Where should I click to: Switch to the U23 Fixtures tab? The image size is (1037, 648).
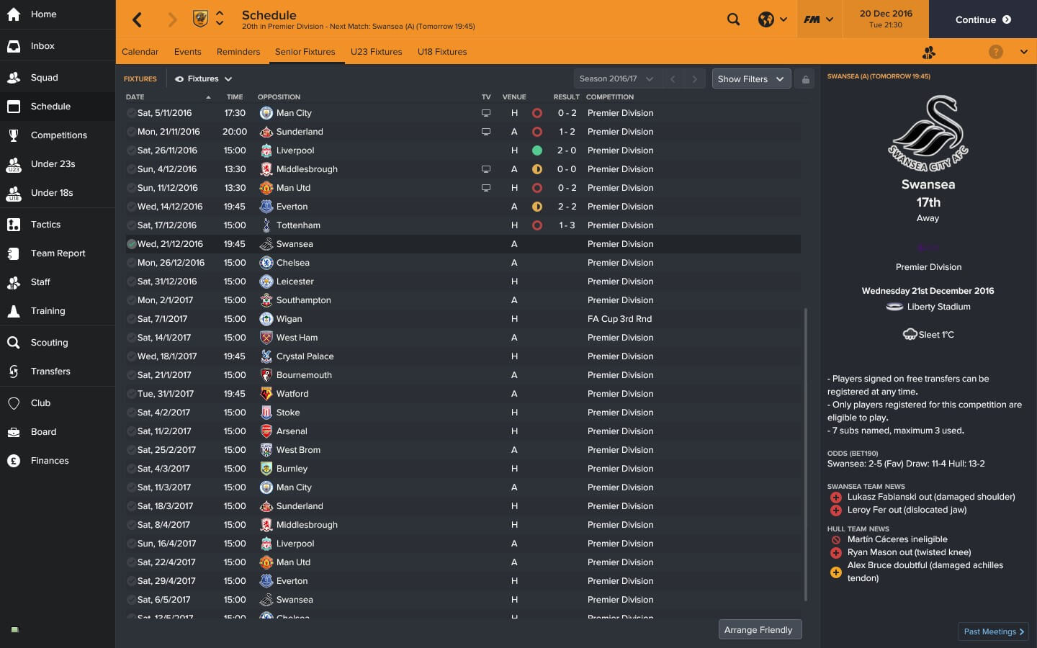pyautogui.click(x=376, y=52)
